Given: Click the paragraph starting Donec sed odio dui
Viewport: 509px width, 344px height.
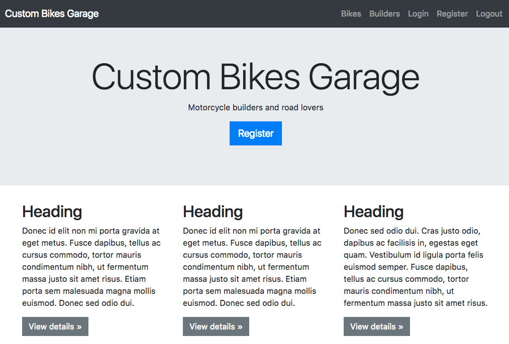Looking at the screenshot, I should [x=416, y=267].
